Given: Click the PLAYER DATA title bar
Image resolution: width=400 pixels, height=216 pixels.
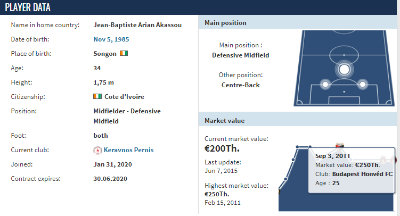Looking at the screenshot, I should point(200,7).
